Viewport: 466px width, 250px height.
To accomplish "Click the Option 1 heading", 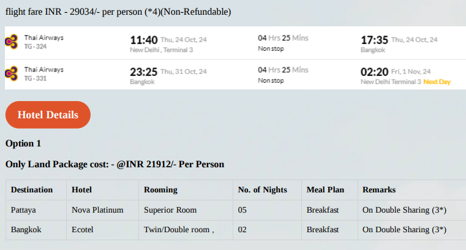I will (23, 143).
